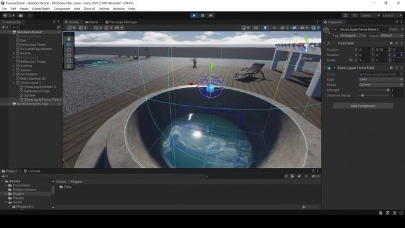
Task: Open the Undo History icon in top toolbar
Action: 346,15
